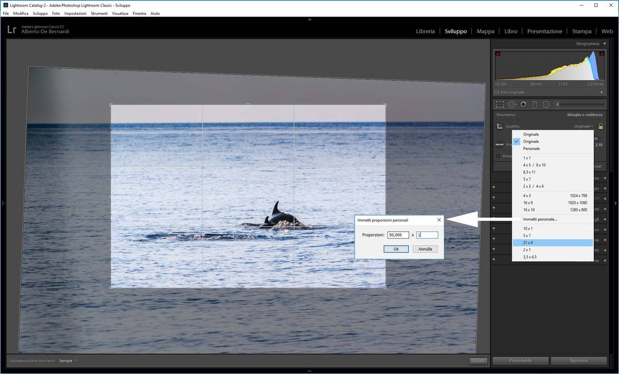The width and height of the screenshot is (619, 374).
Task: Select the graduated filter tool
Action: [534, 104]
